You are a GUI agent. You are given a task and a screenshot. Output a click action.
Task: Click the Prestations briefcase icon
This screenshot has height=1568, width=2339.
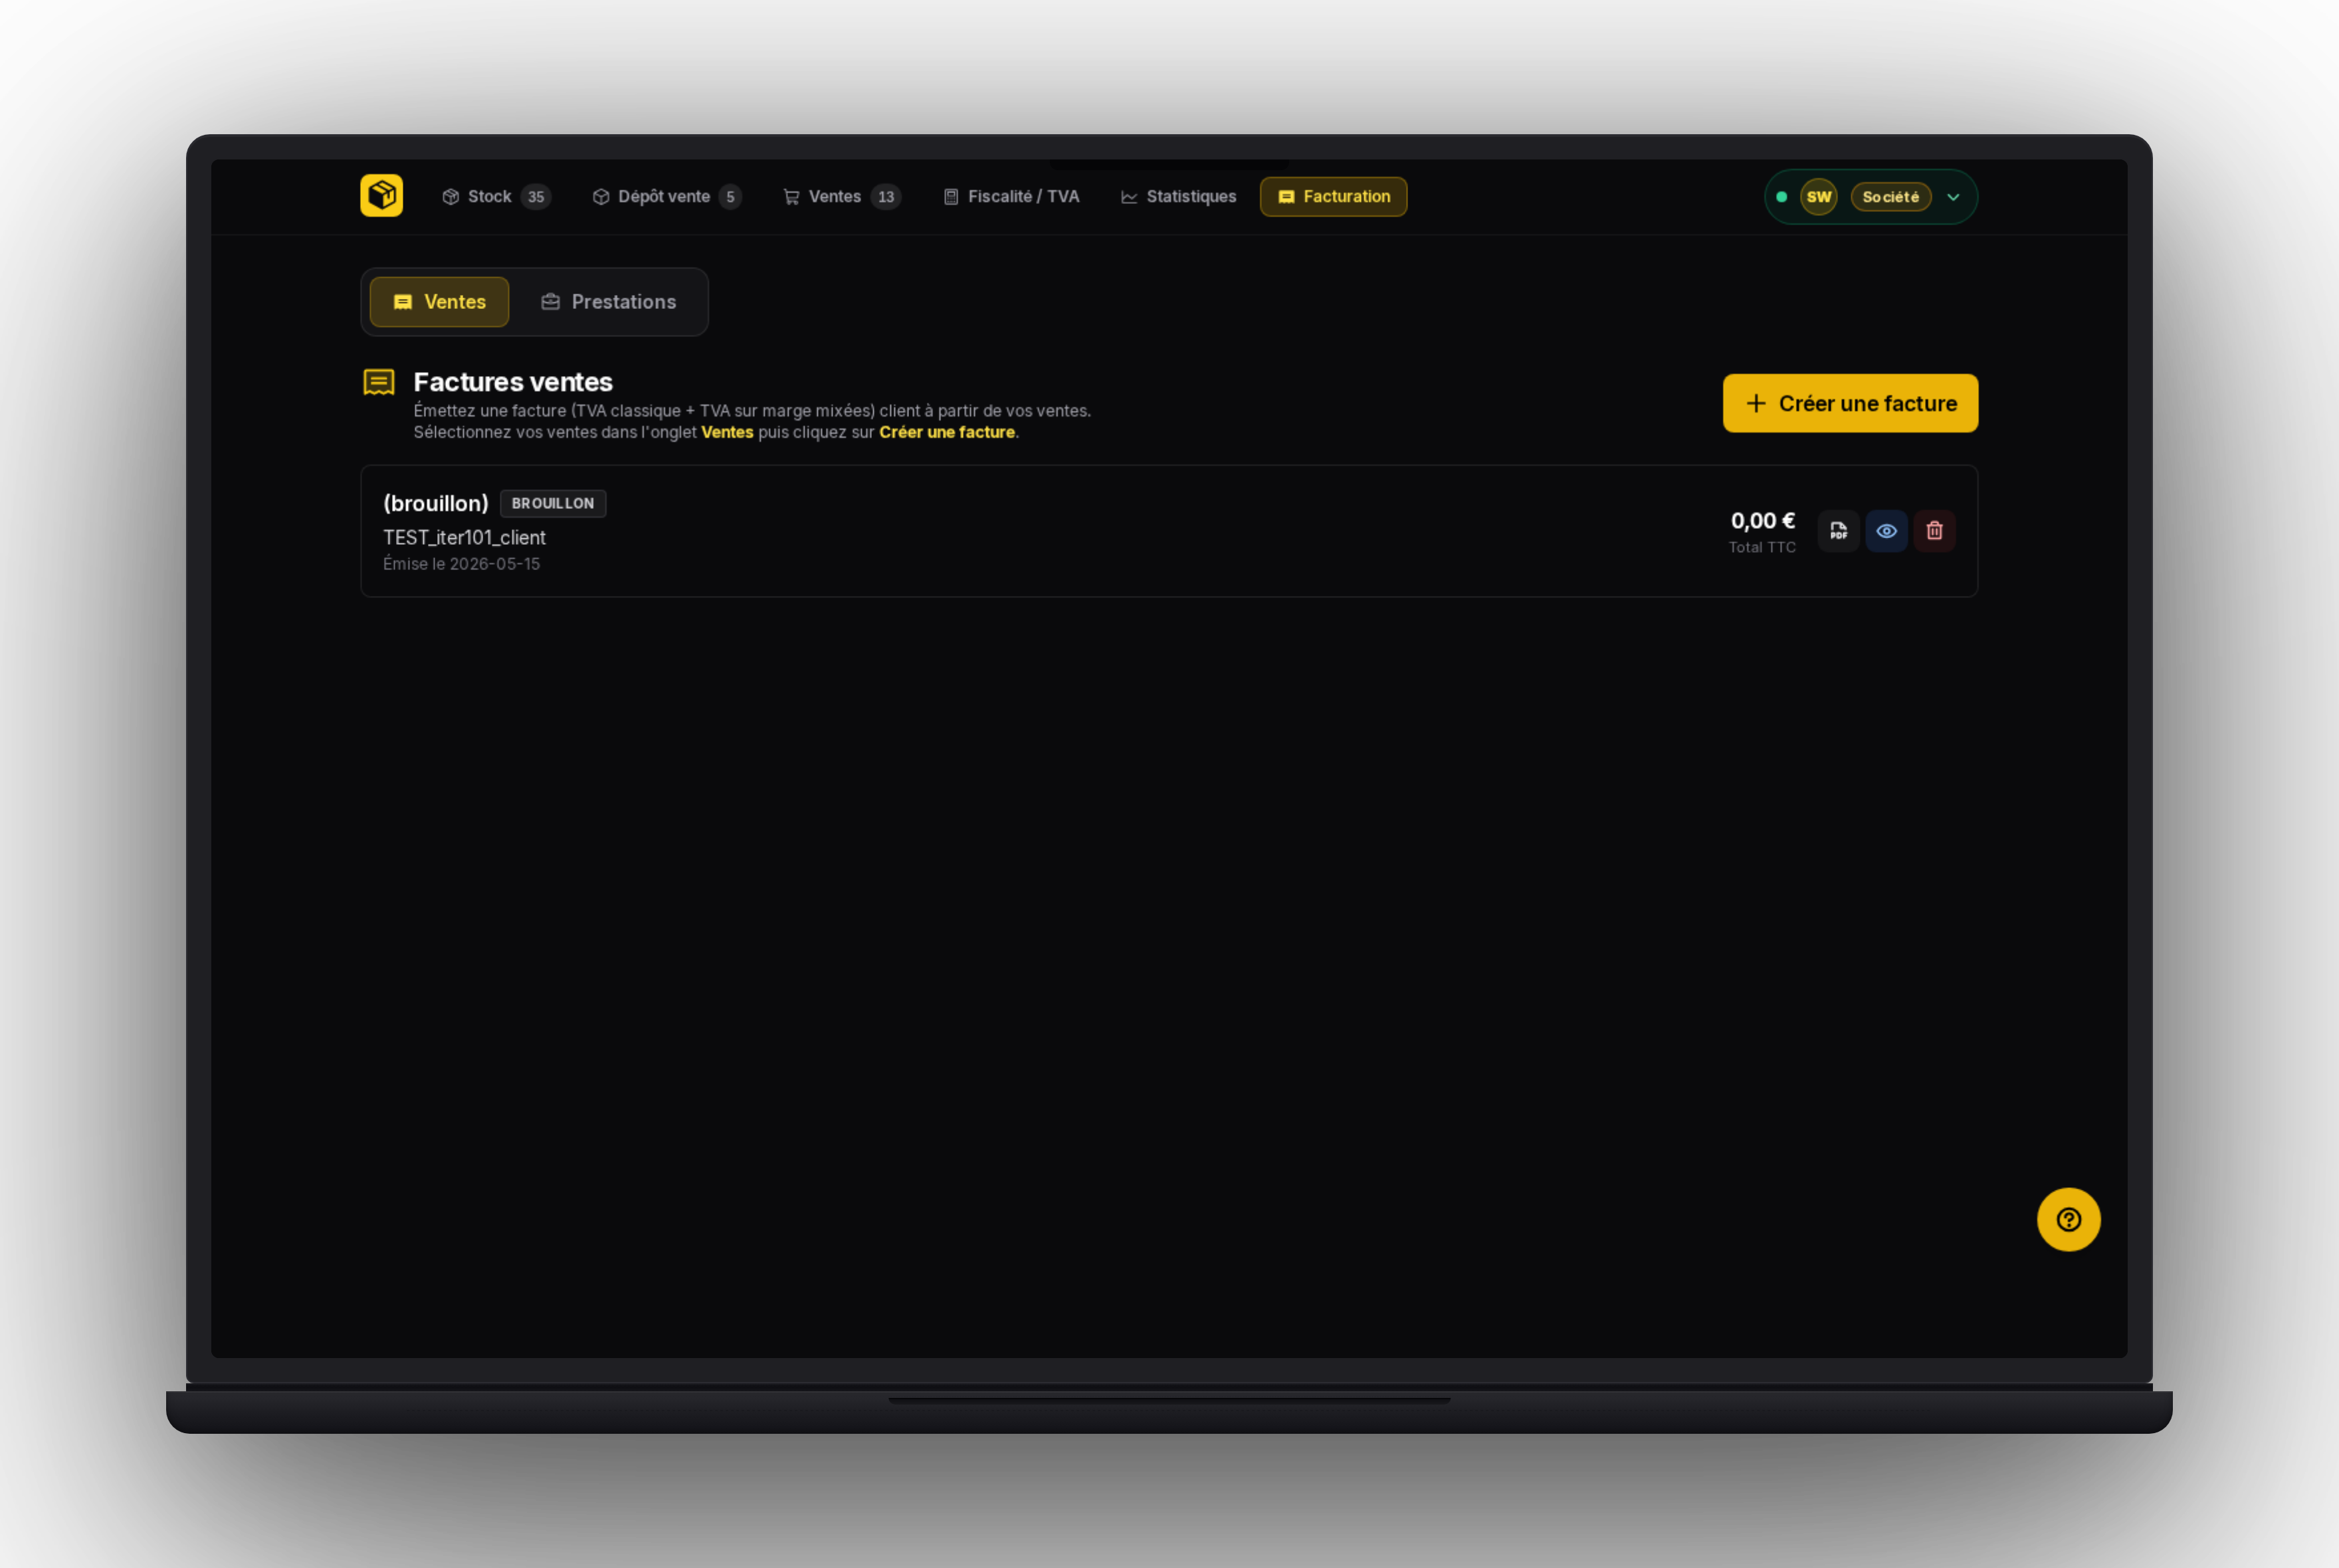point(550,302)
